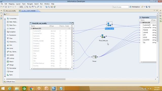162x91 pixels.
Task: Open the Marketplace link
Action: click(x=135, y=7)
